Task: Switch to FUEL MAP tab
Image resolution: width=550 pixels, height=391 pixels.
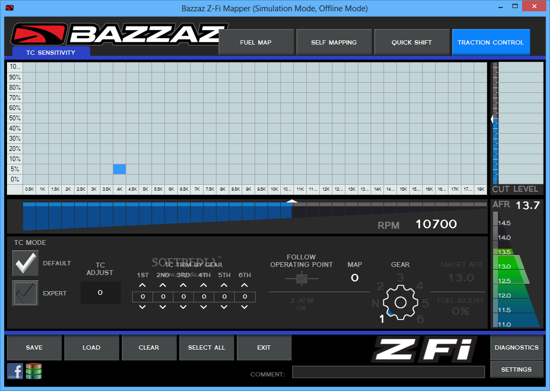Action: [256, 42]
